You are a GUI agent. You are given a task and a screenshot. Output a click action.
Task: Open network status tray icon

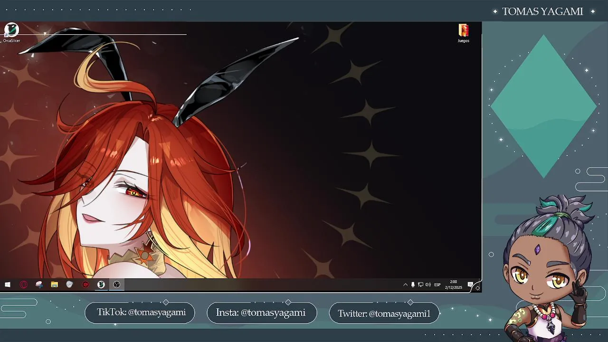[420, 285]
